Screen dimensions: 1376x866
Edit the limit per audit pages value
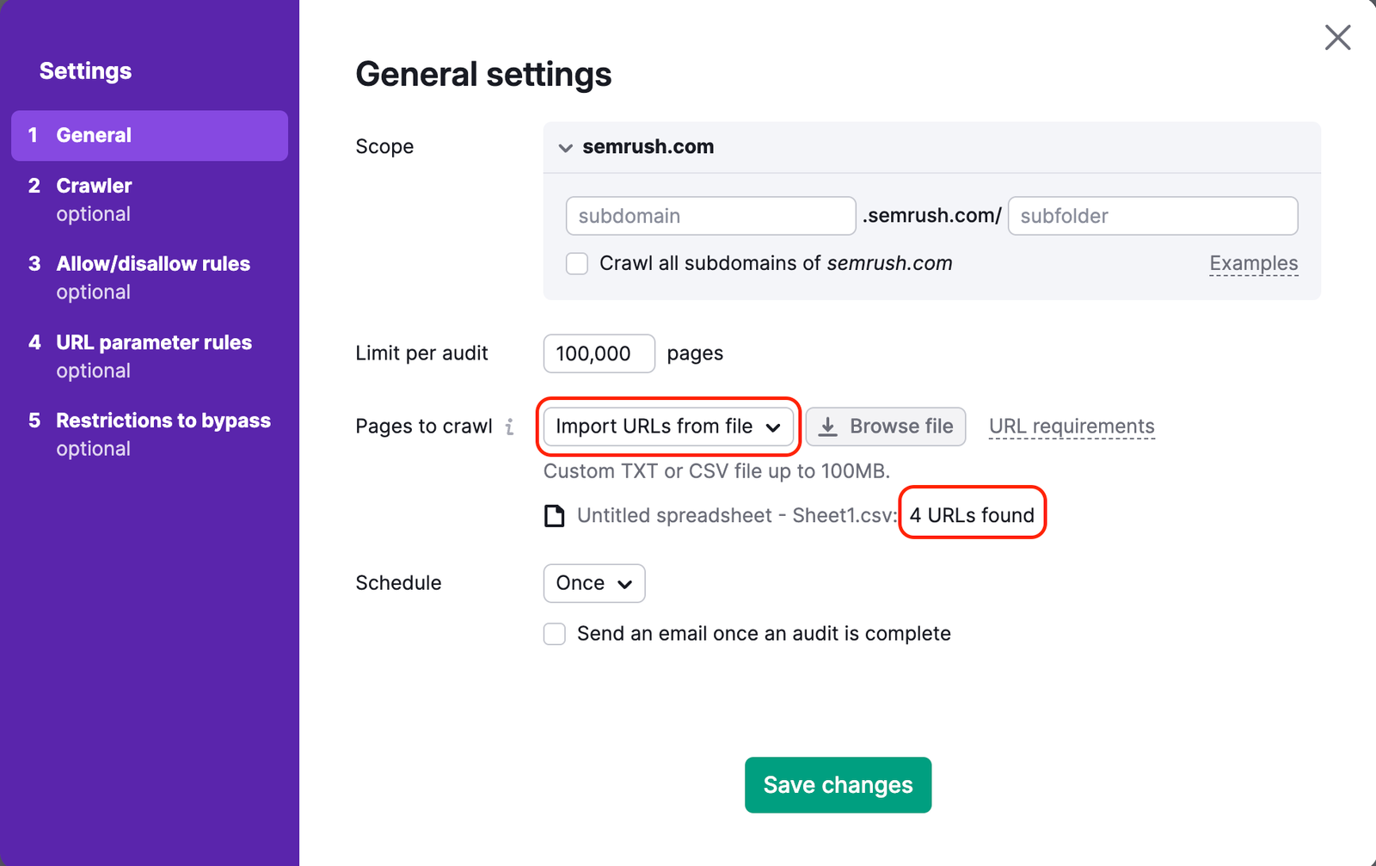pyautogui.click(x=599, y=353)
